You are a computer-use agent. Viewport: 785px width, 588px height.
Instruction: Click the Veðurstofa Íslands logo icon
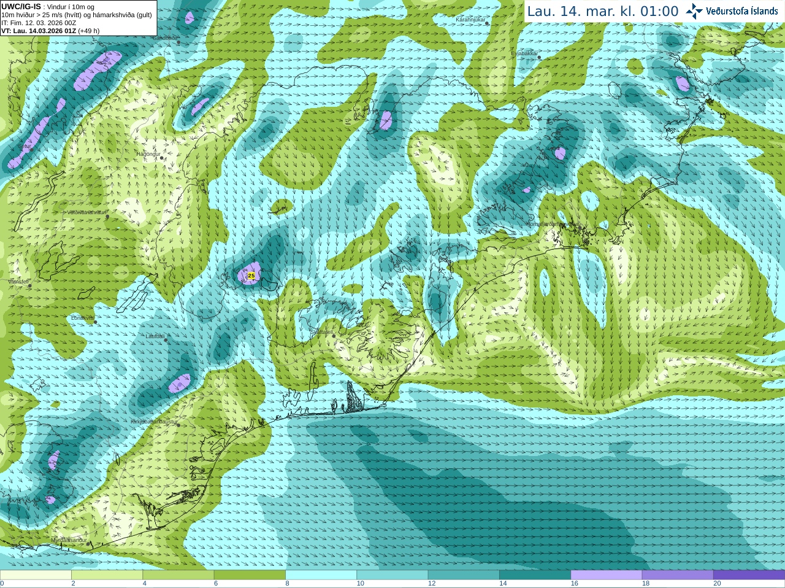point(694,11)
